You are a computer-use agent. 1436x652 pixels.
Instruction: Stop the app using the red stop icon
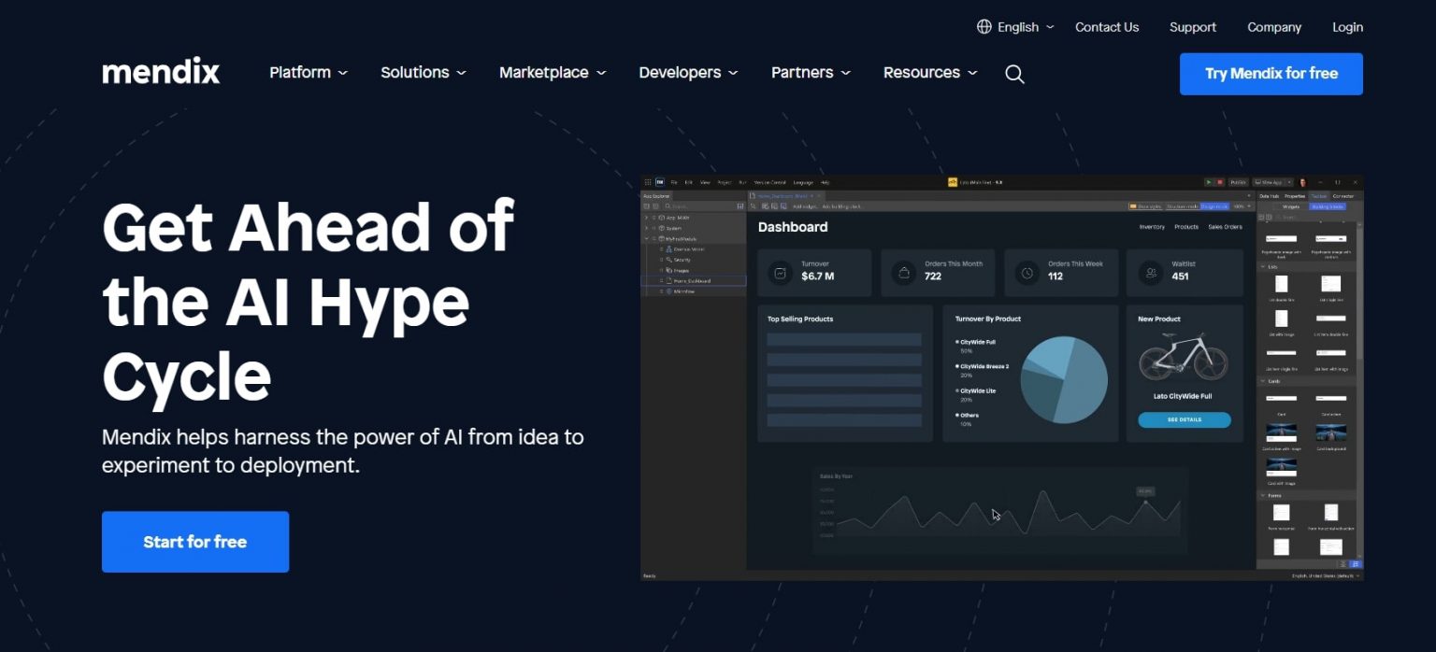click(x=1220, y=182)
